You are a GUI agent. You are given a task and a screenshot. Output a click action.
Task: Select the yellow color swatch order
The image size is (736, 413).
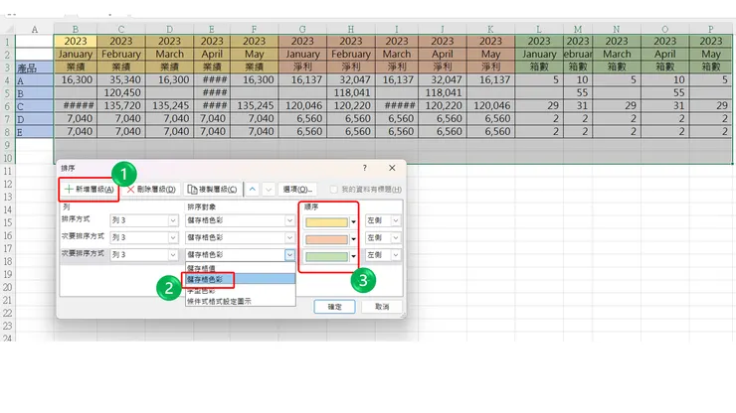[326, 221]
